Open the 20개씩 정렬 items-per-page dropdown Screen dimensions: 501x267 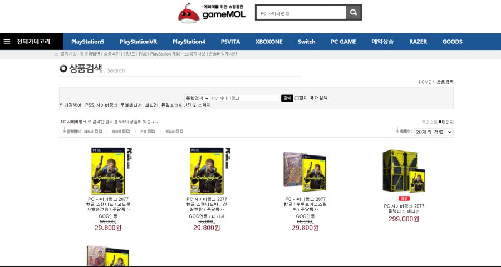click(434, 132)
